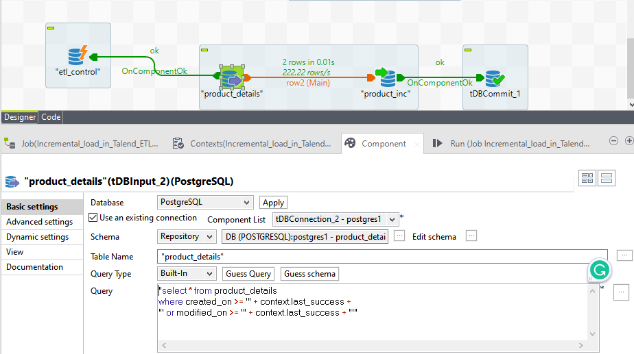Screen dimensions: 634x354
Task: Open the Run job tab
Action: (x=513, y=144)
